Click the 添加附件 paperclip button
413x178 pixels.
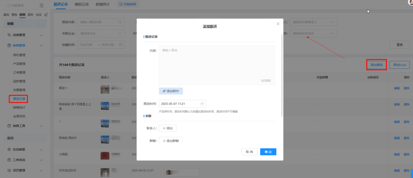click(171, 91)
